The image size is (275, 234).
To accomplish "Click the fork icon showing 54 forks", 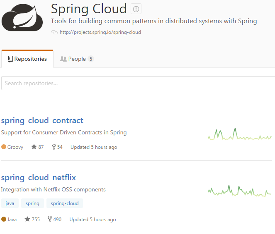I will tap(54, 147).
